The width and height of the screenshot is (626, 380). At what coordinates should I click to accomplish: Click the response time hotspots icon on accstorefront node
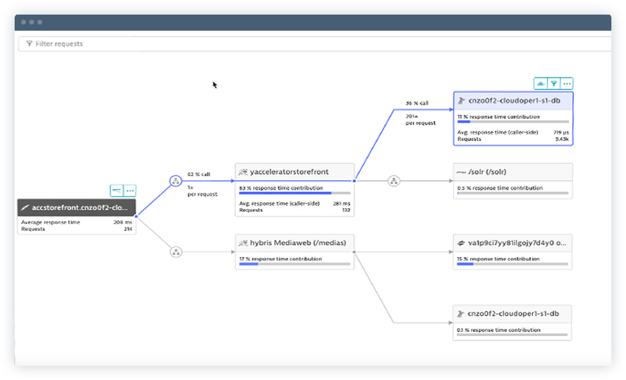pos(117,190)
